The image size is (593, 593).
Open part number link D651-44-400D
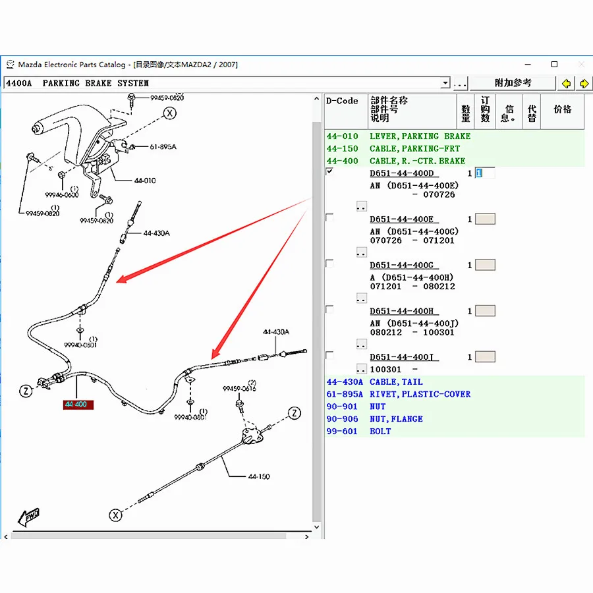click(x=404, y=173)
